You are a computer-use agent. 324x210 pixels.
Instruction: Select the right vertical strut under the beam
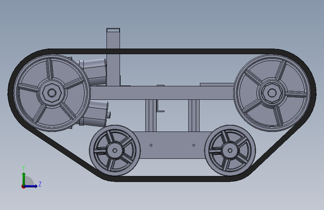pos(194,115)
